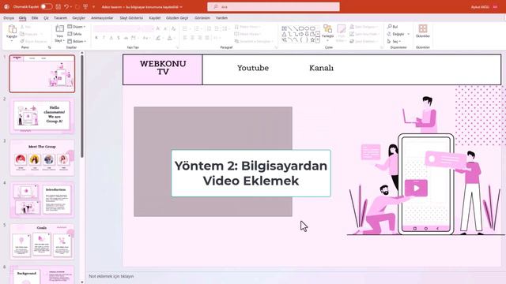Click the 'Not eklemek için tıklayın' notes area

[x=111, y=276]
